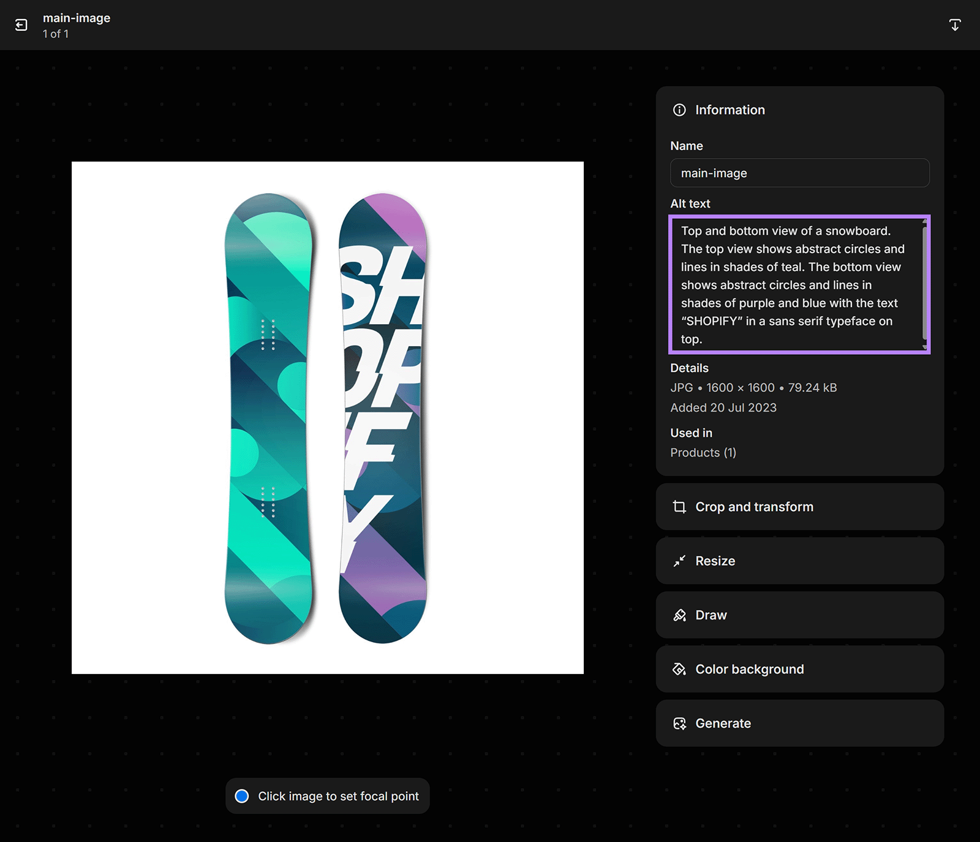Open Color background options
The height and width of the screenshot is (842, 980).
point(799,669)
